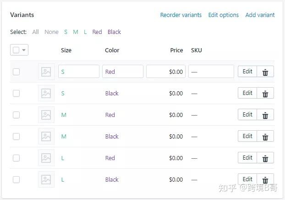
Task: Open the bulk select dropdown arrow in the header
Action: 24,50
